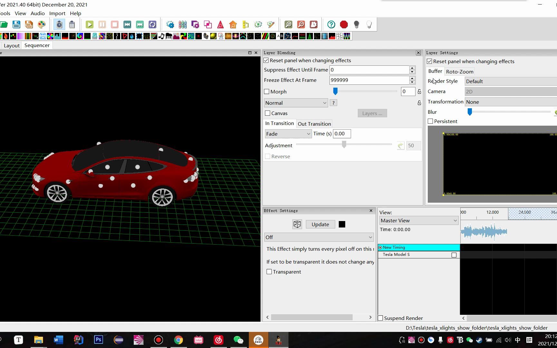The height and width of the screenshot is (348, 557).
Task: Enable the Morph checkbox
Action: [267, 92]
